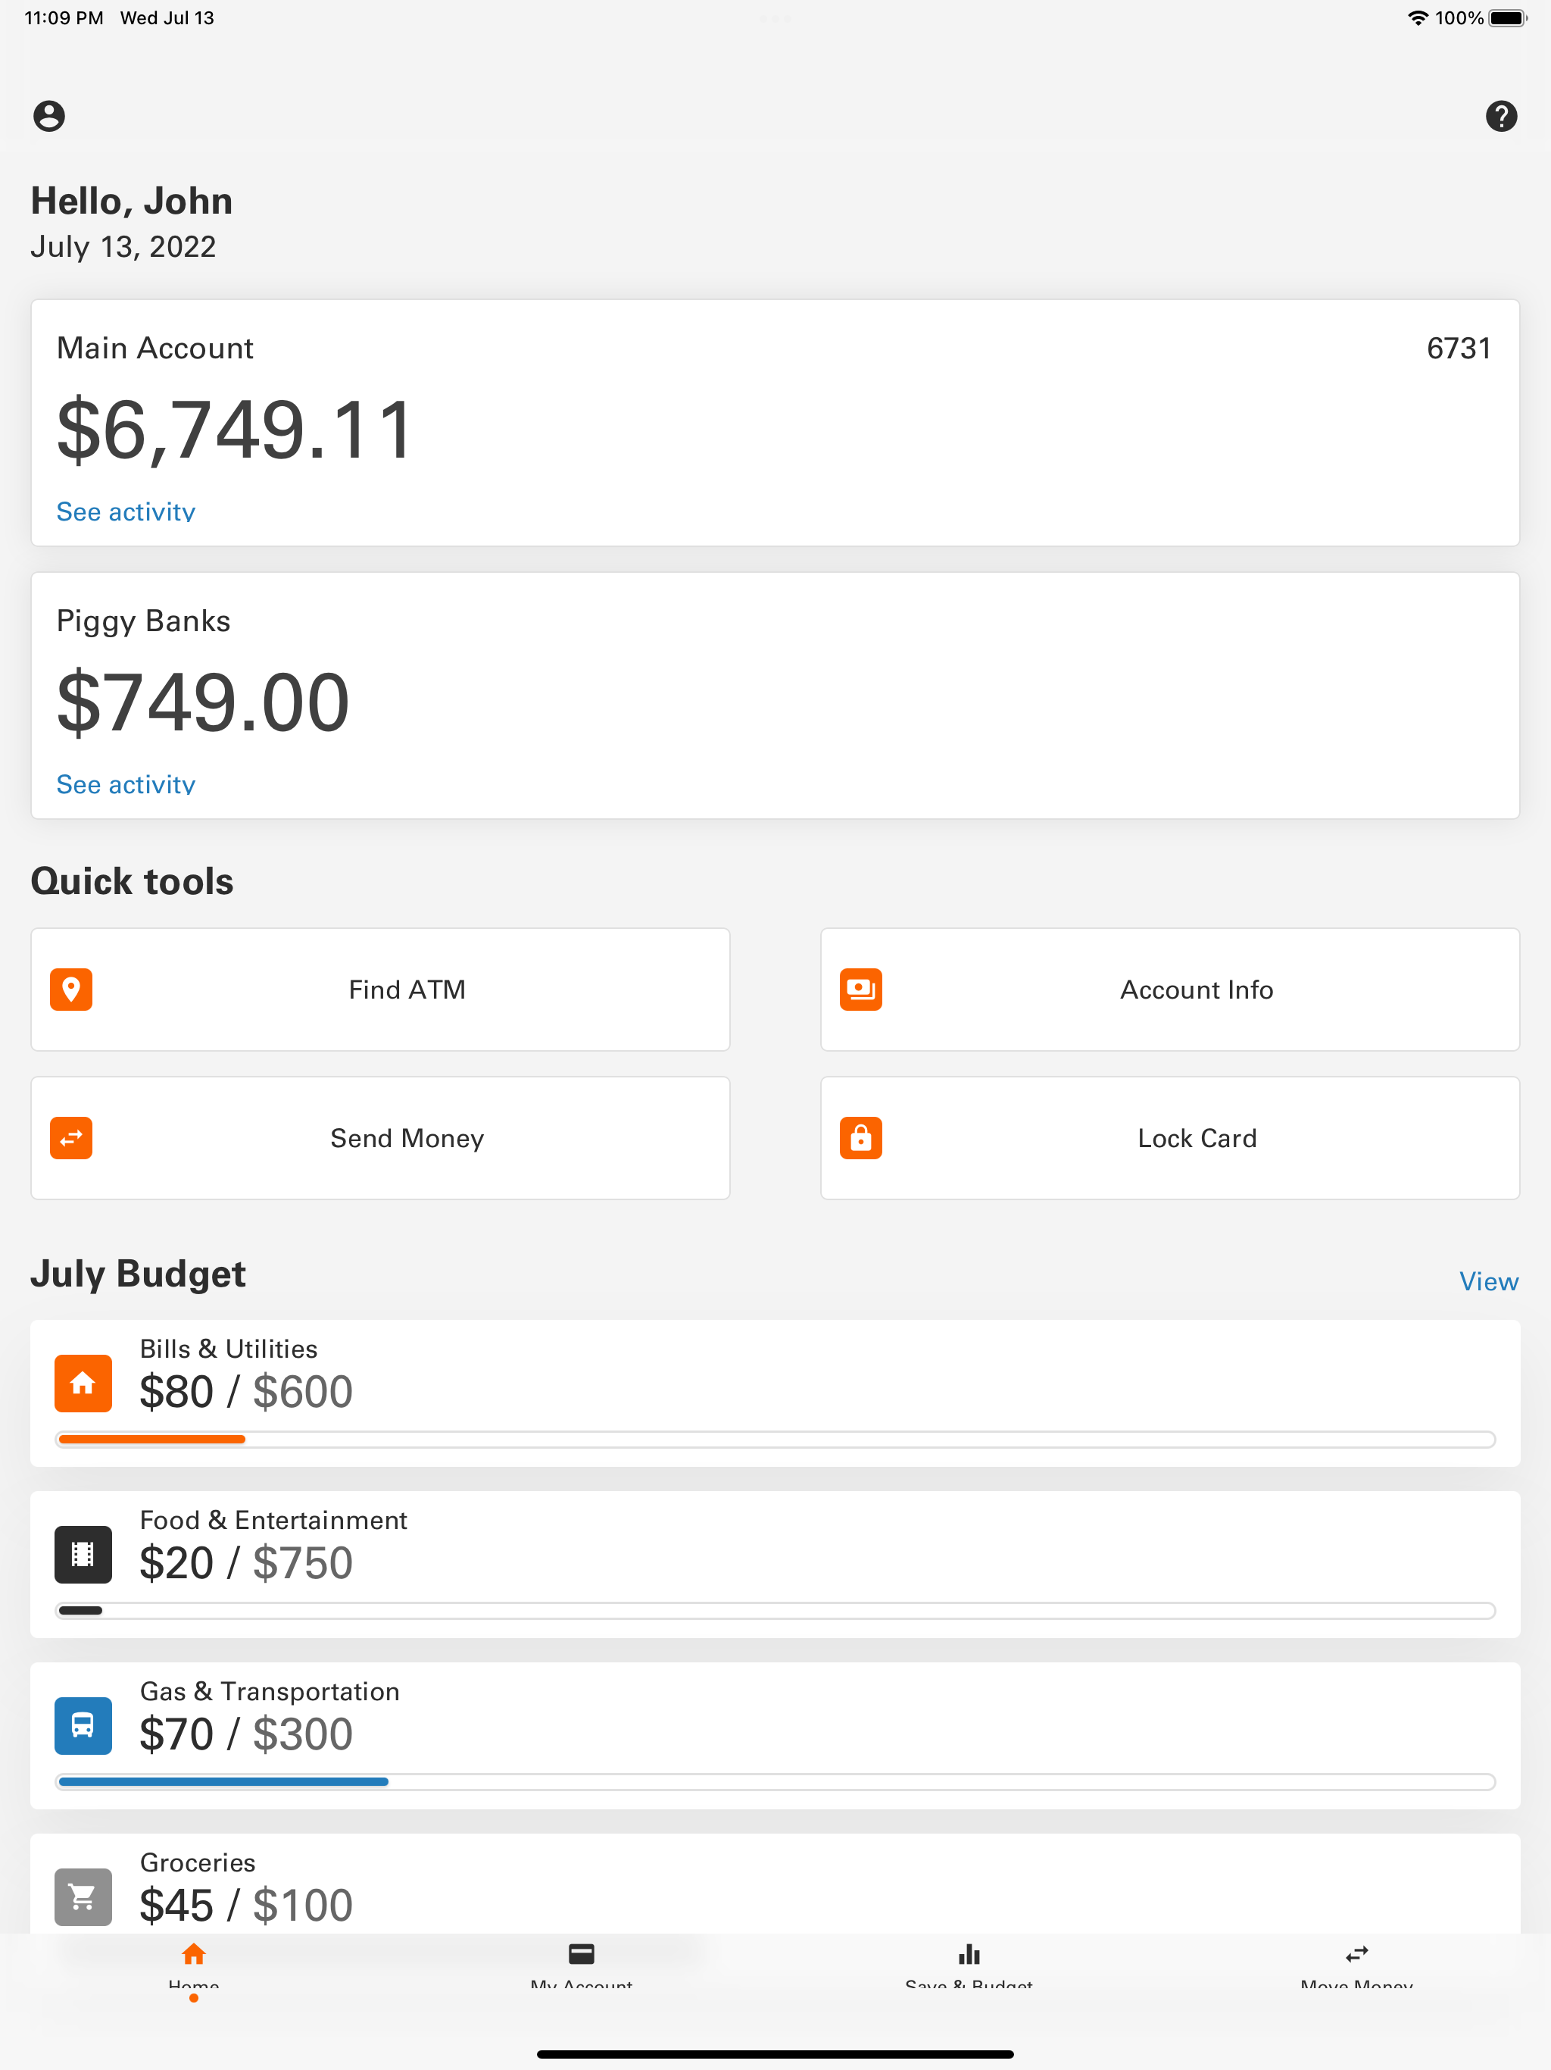Click the Gas & Transportation progress bar

coord(775,1782)
